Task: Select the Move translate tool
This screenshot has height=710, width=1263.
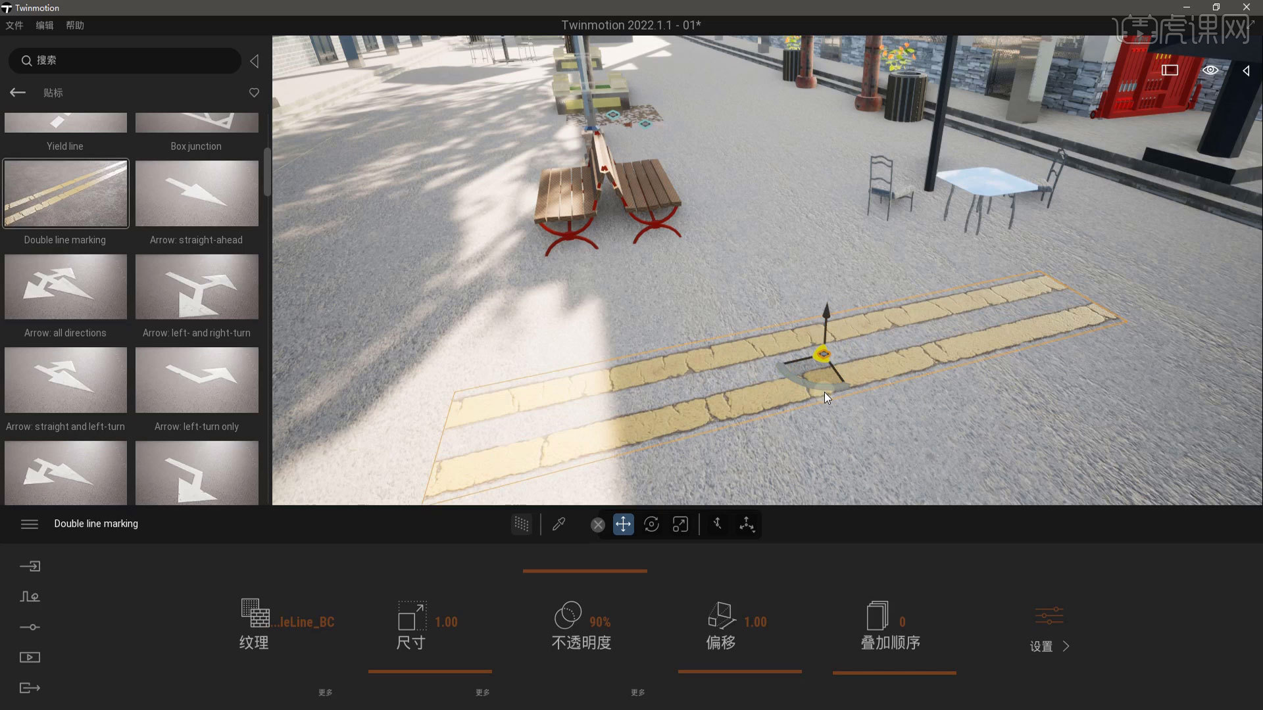Action: point(623,525)
